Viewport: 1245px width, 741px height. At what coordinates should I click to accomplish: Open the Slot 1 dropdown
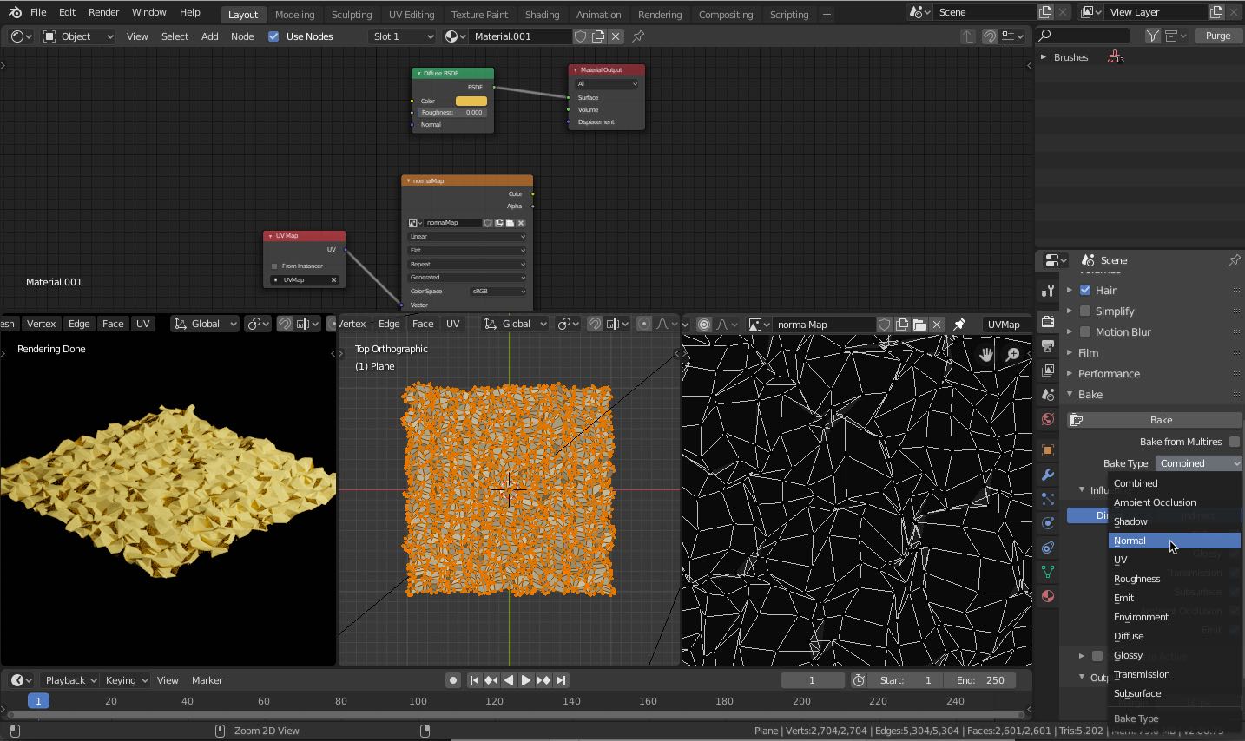tap(402, 36)
